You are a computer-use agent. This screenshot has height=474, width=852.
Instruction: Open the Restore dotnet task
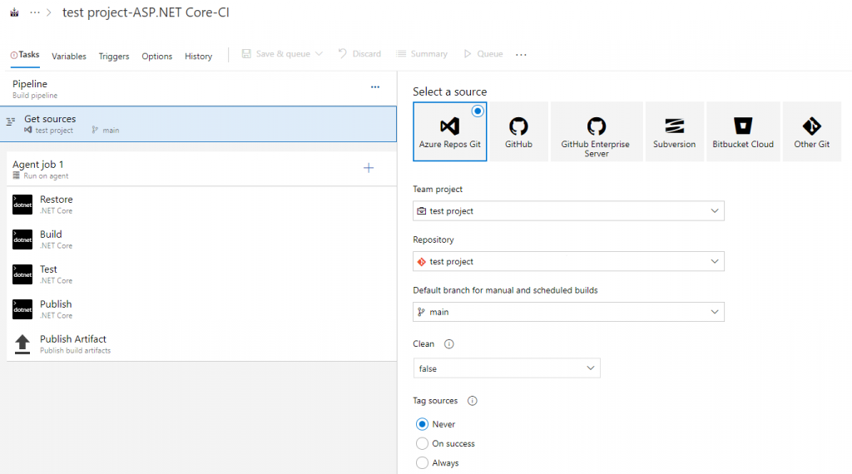[x=201, y=205]
